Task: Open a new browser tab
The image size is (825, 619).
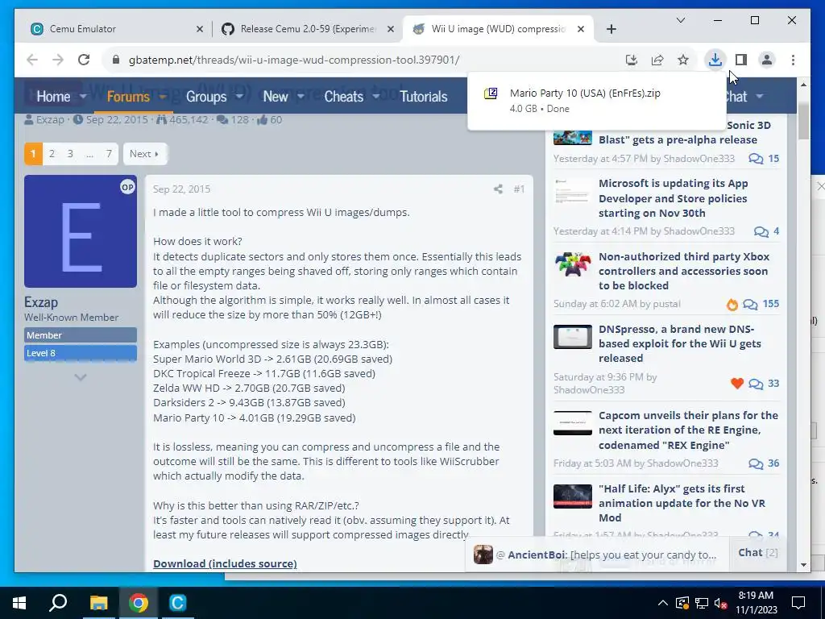Action: pyautogui.click(x=611, y=29)
